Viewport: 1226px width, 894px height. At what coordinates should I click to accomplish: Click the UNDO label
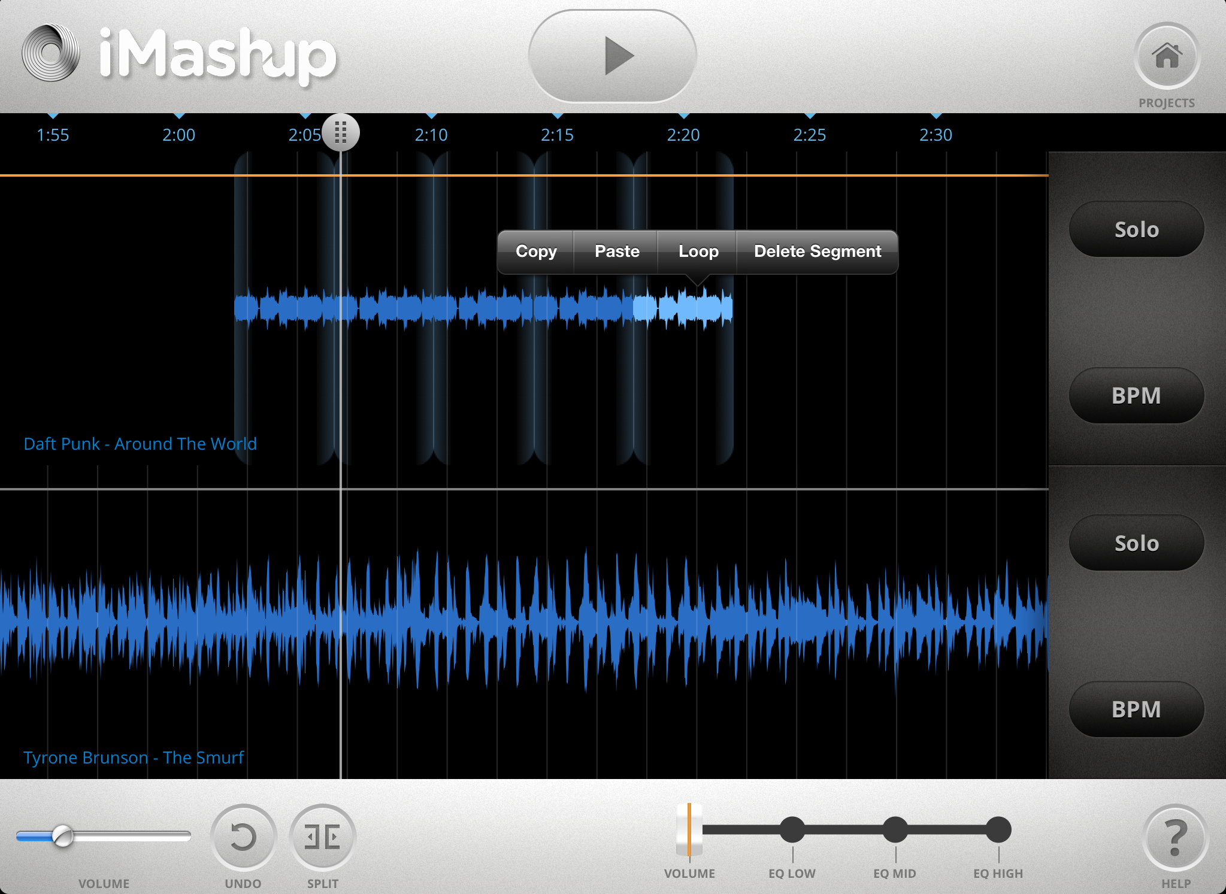point(243,884)
